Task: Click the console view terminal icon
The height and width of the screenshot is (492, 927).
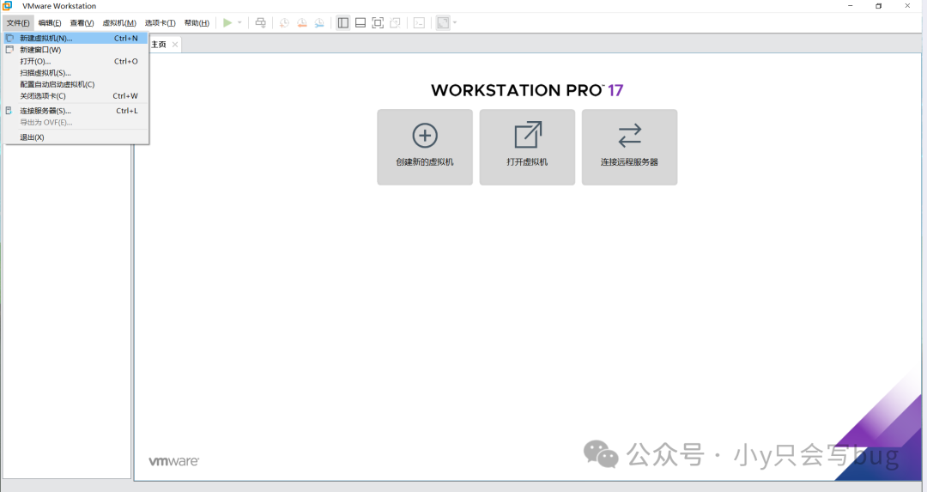Action: click(x=419, y=23)
